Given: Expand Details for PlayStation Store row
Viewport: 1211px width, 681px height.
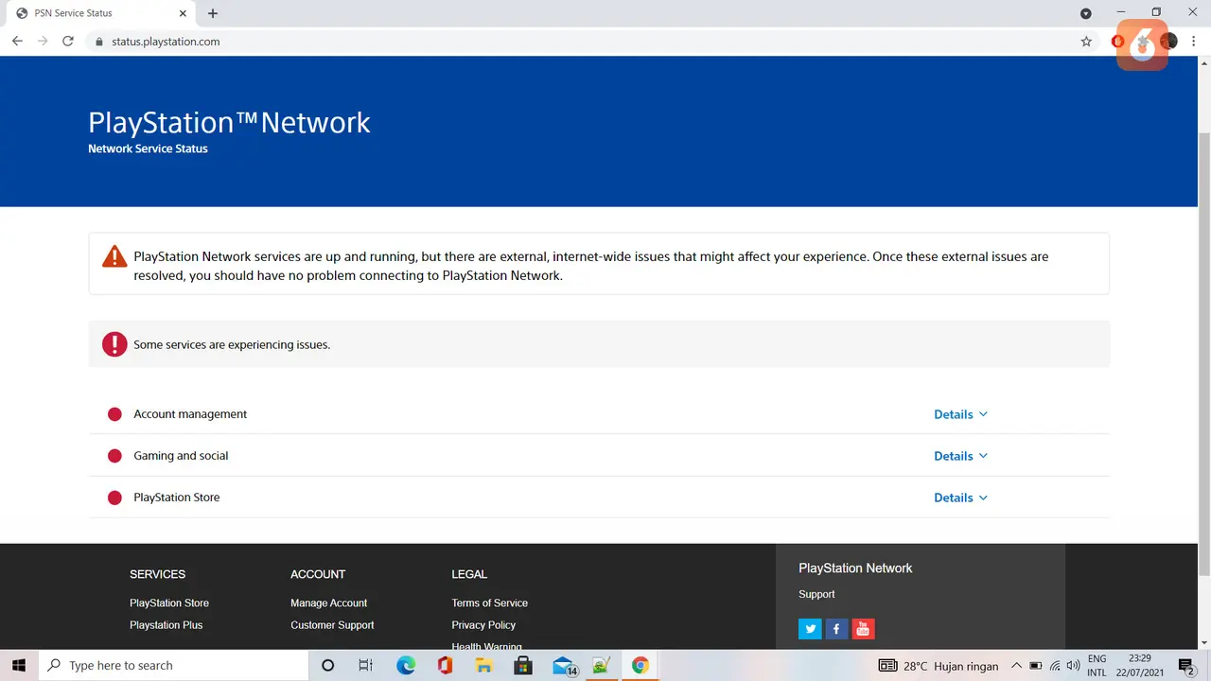Looking at the screenshot, I should (x=960, y=498).
